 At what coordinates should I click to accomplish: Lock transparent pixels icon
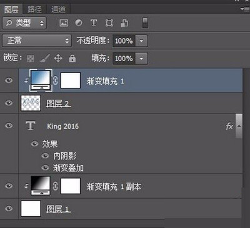pos(31,59)
